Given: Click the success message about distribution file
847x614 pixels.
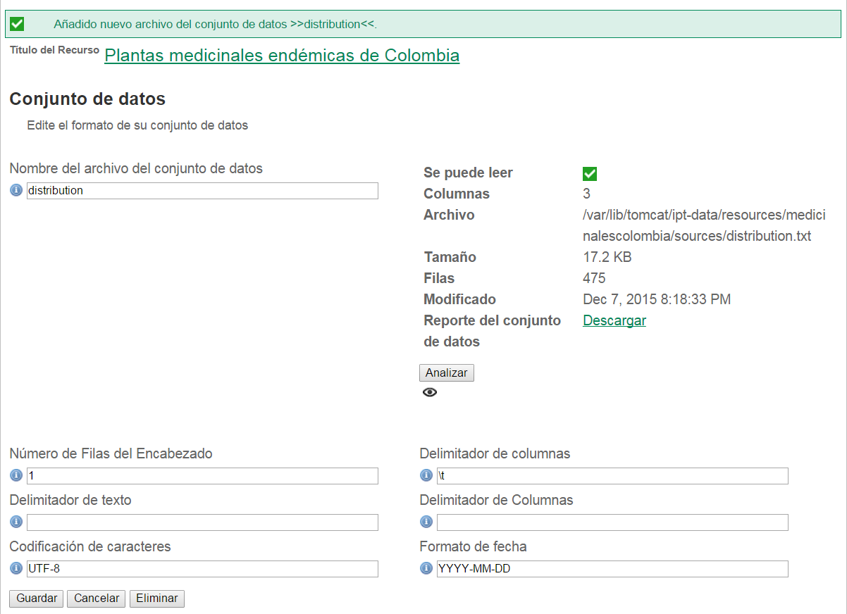Looking at the screenshot, I should point(216,24).
